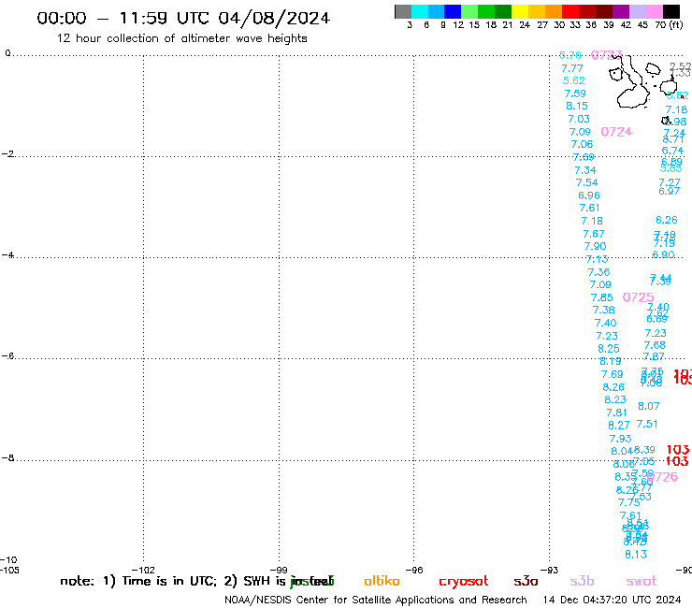
Task: Click the 'cryosat' satellite legend label
Action: 464,582
